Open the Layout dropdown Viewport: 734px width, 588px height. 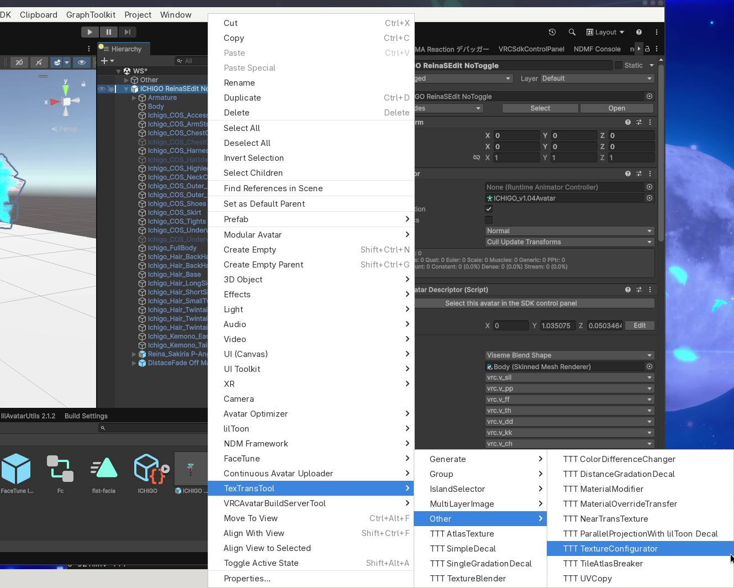605,32
